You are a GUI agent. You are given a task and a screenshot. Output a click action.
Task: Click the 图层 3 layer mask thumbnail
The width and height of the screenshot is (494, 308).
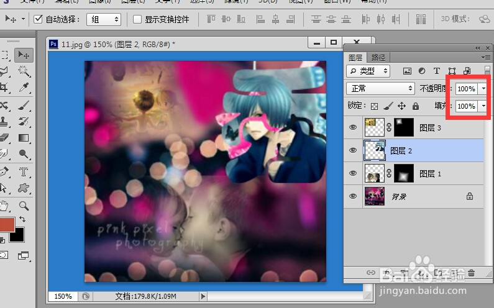(403, 127)
